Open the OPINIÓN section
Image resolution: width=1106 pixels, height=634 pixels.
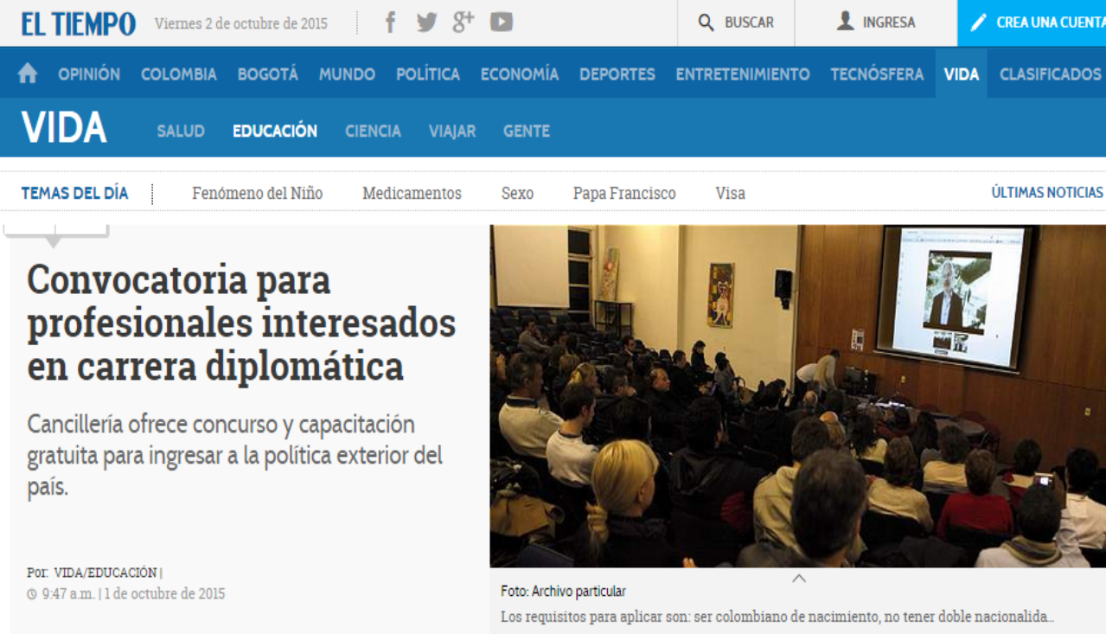click(x=89, y=74)
